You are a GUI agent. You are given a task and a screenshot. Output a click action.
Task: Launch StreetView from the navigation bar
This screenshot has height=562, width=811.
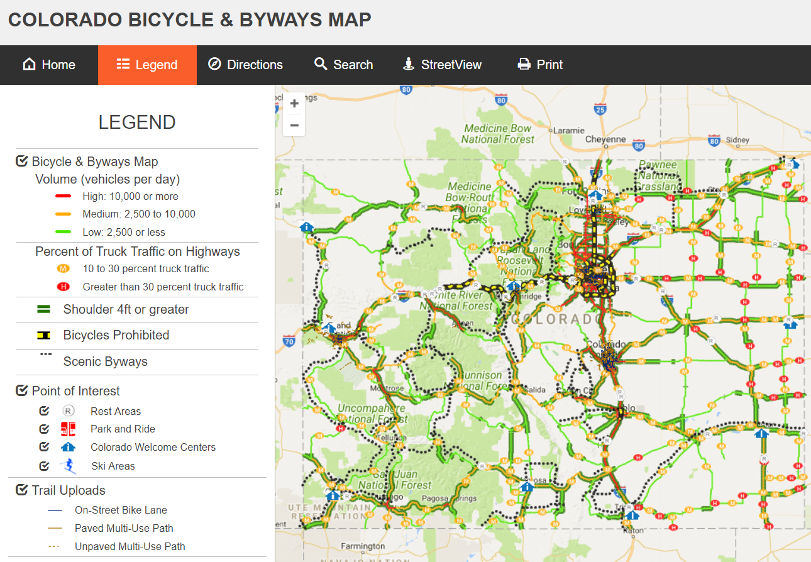[x=442, y=65]
